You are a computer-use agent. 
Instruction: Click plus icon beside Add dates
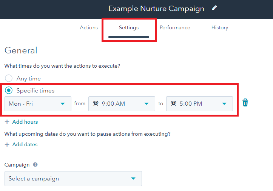tap(7, 144)
